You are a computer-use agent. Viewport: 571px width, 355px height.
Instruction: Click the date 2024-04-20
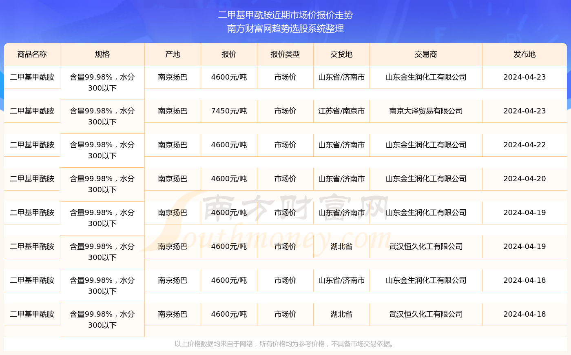(525, 179)
